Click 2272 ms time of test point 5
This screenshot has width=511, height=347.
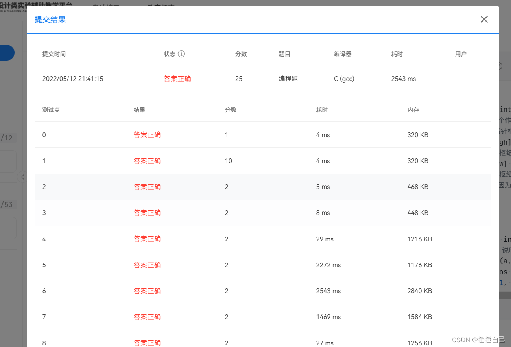pos(328,265)
